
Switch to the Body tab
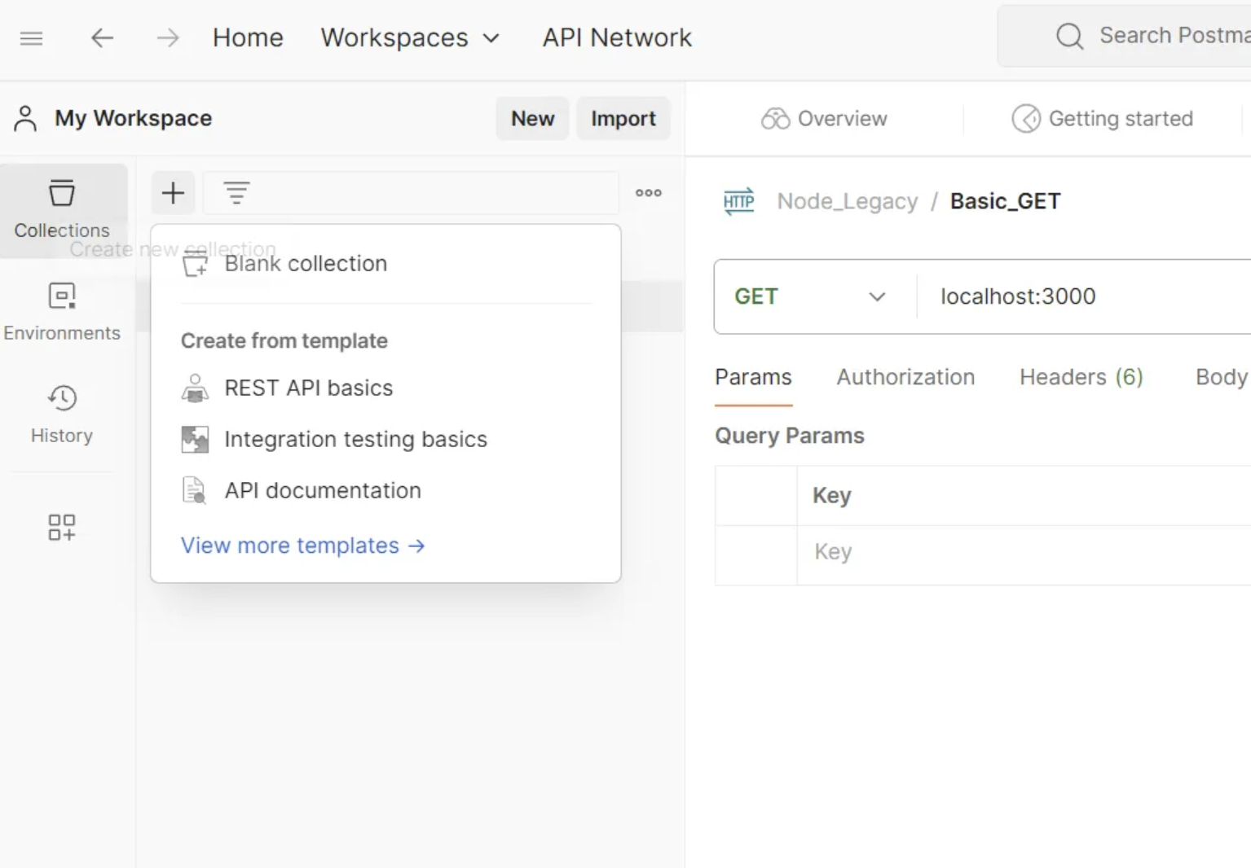pos(1221,377)
